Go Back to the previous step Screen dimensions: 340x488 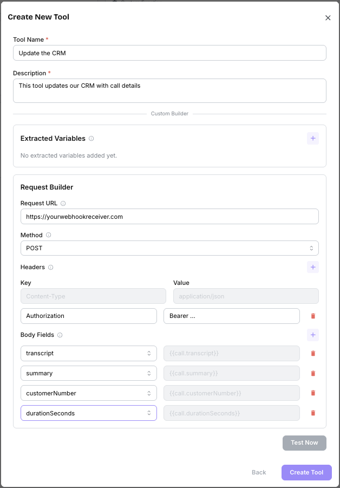[259, 472]
